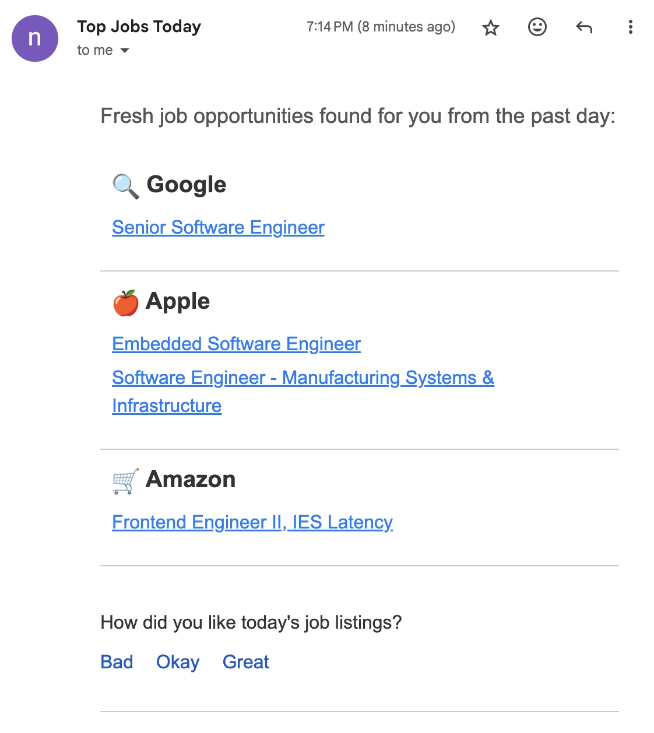Click the magnifying glass emoji beside Google
The width and height of the screenshot is (654, 733).
pos(124,185)
